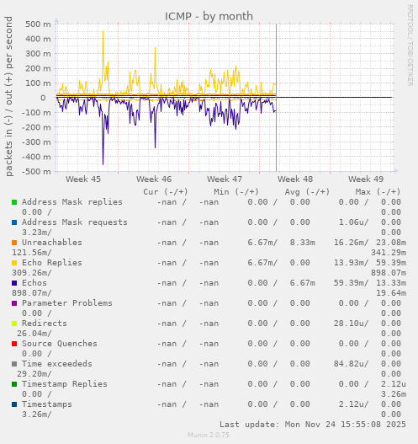The image size is (418, 444).
Task: Click the Unreachables orange legend swatch
Action: tap(14, 243)
